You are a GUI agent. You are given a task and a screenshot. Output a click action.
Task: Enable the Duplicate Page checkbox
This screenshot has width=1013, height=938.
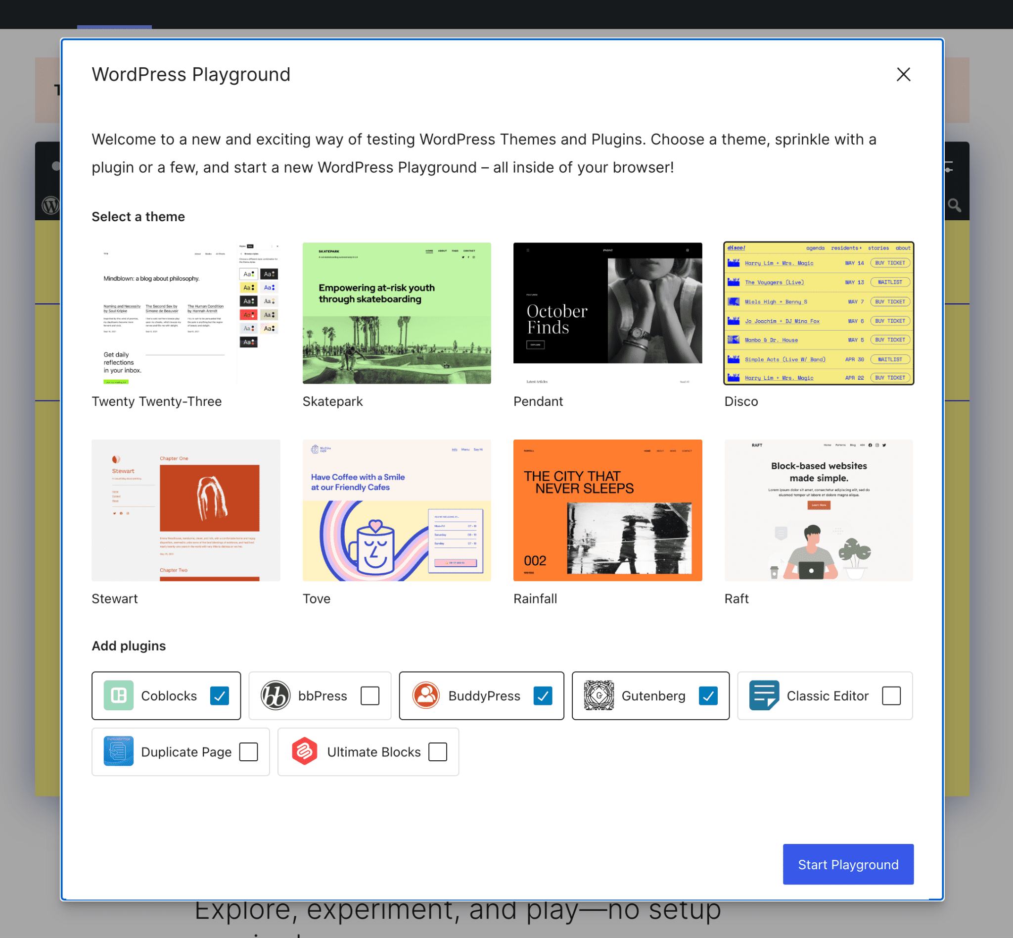coord(248,751)
